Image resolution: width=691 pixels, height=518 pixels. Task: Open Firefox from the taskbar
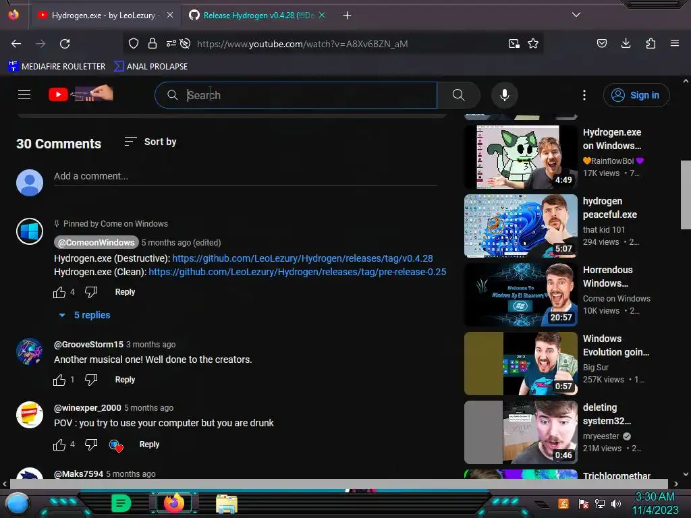(x=174, y=503)
